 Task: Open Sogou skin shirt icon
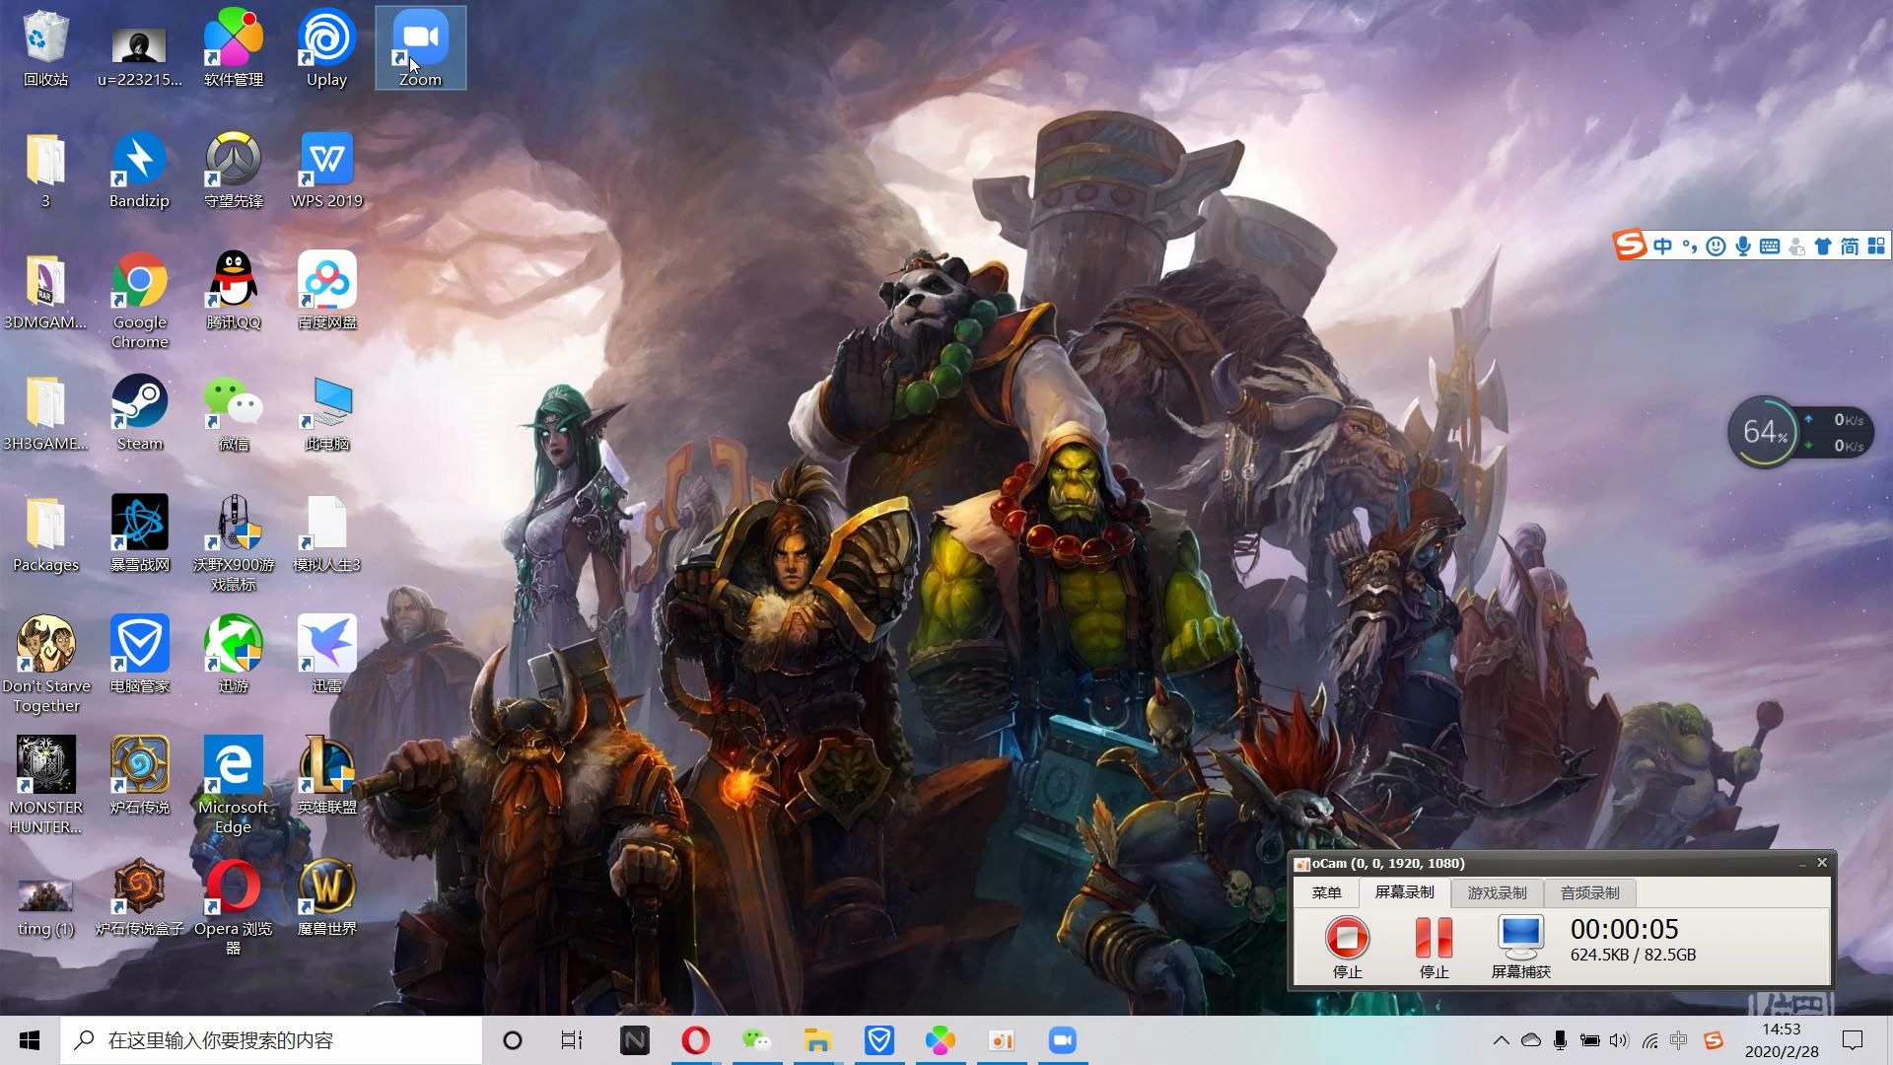pyautogui.click(x=1823, y=246)
